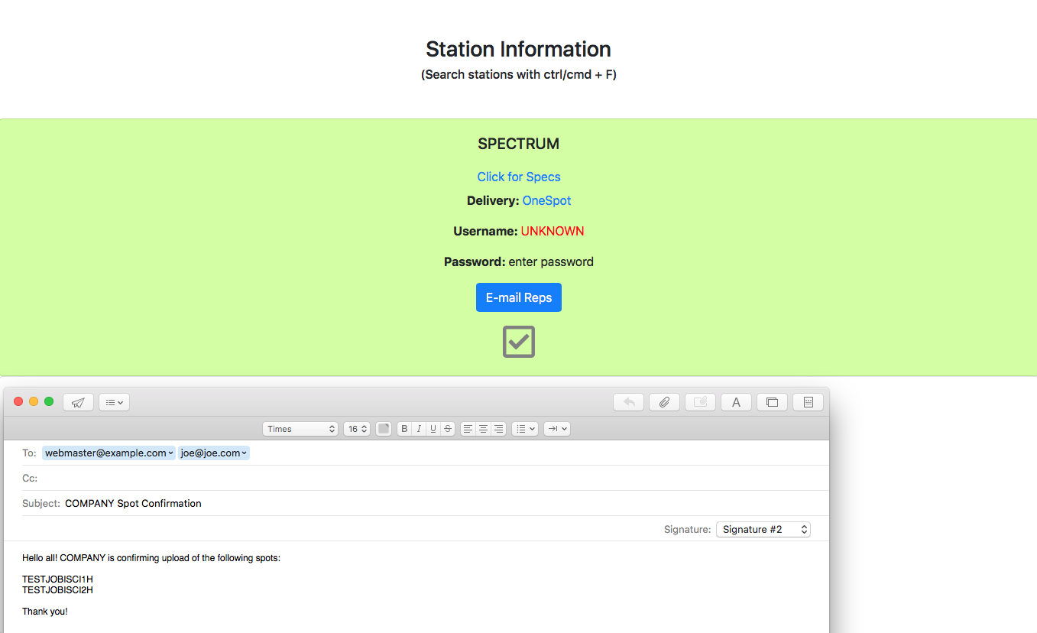The height and width of the screenshot is (633, 1037).
Task: Open the text color swatch
Action: [x=384, y=429]
